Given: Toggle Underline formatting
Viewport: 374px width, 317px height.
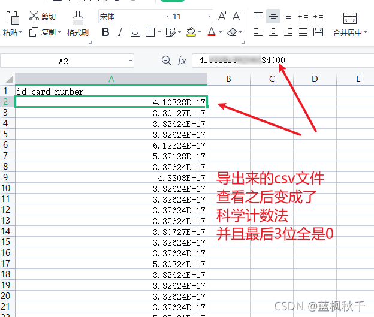Looking at the screenshot, I should [x=135, y=32].
